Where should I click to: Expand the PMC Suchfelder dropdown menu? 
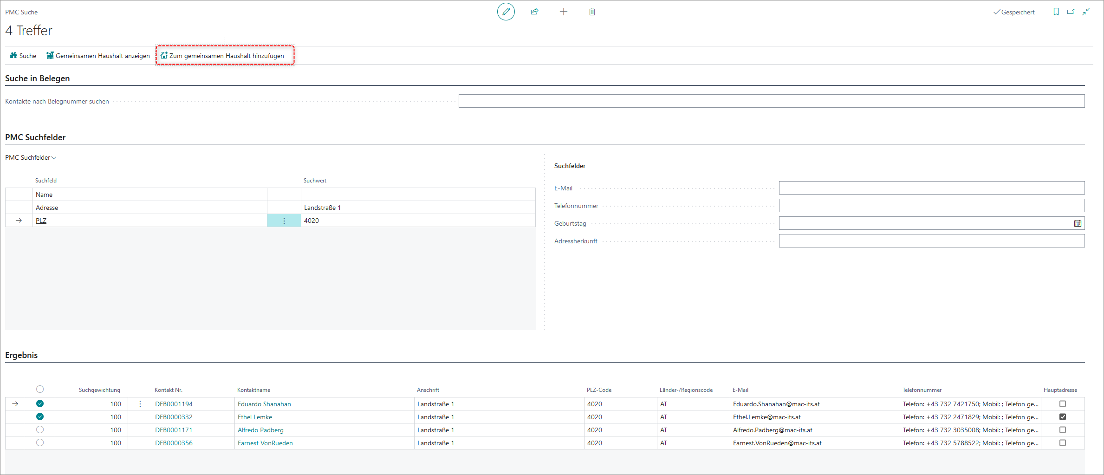click(31, 157)
